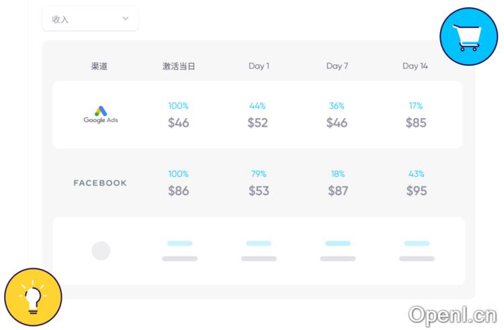Expand the 收入 dropdown chevron arrow
Viewport: 504px width, 330px height.
125,19
